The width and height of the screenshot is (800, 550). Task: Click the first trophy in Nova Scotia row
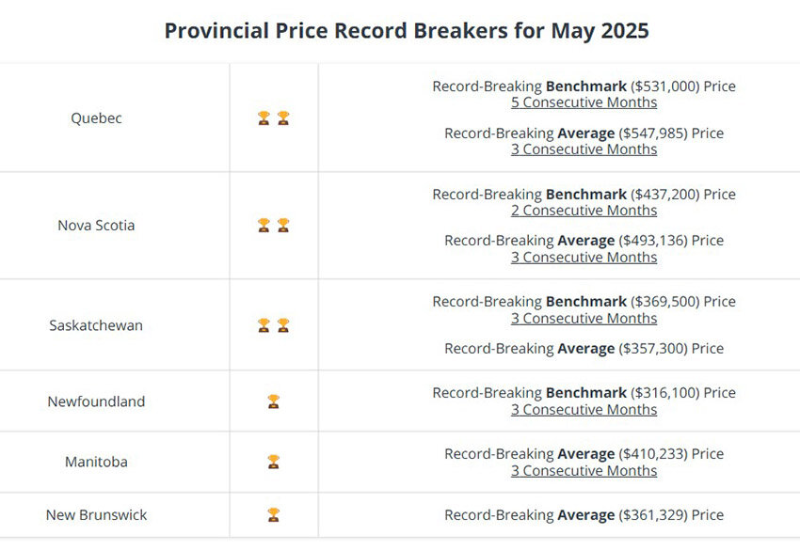(x=264, y=226)
